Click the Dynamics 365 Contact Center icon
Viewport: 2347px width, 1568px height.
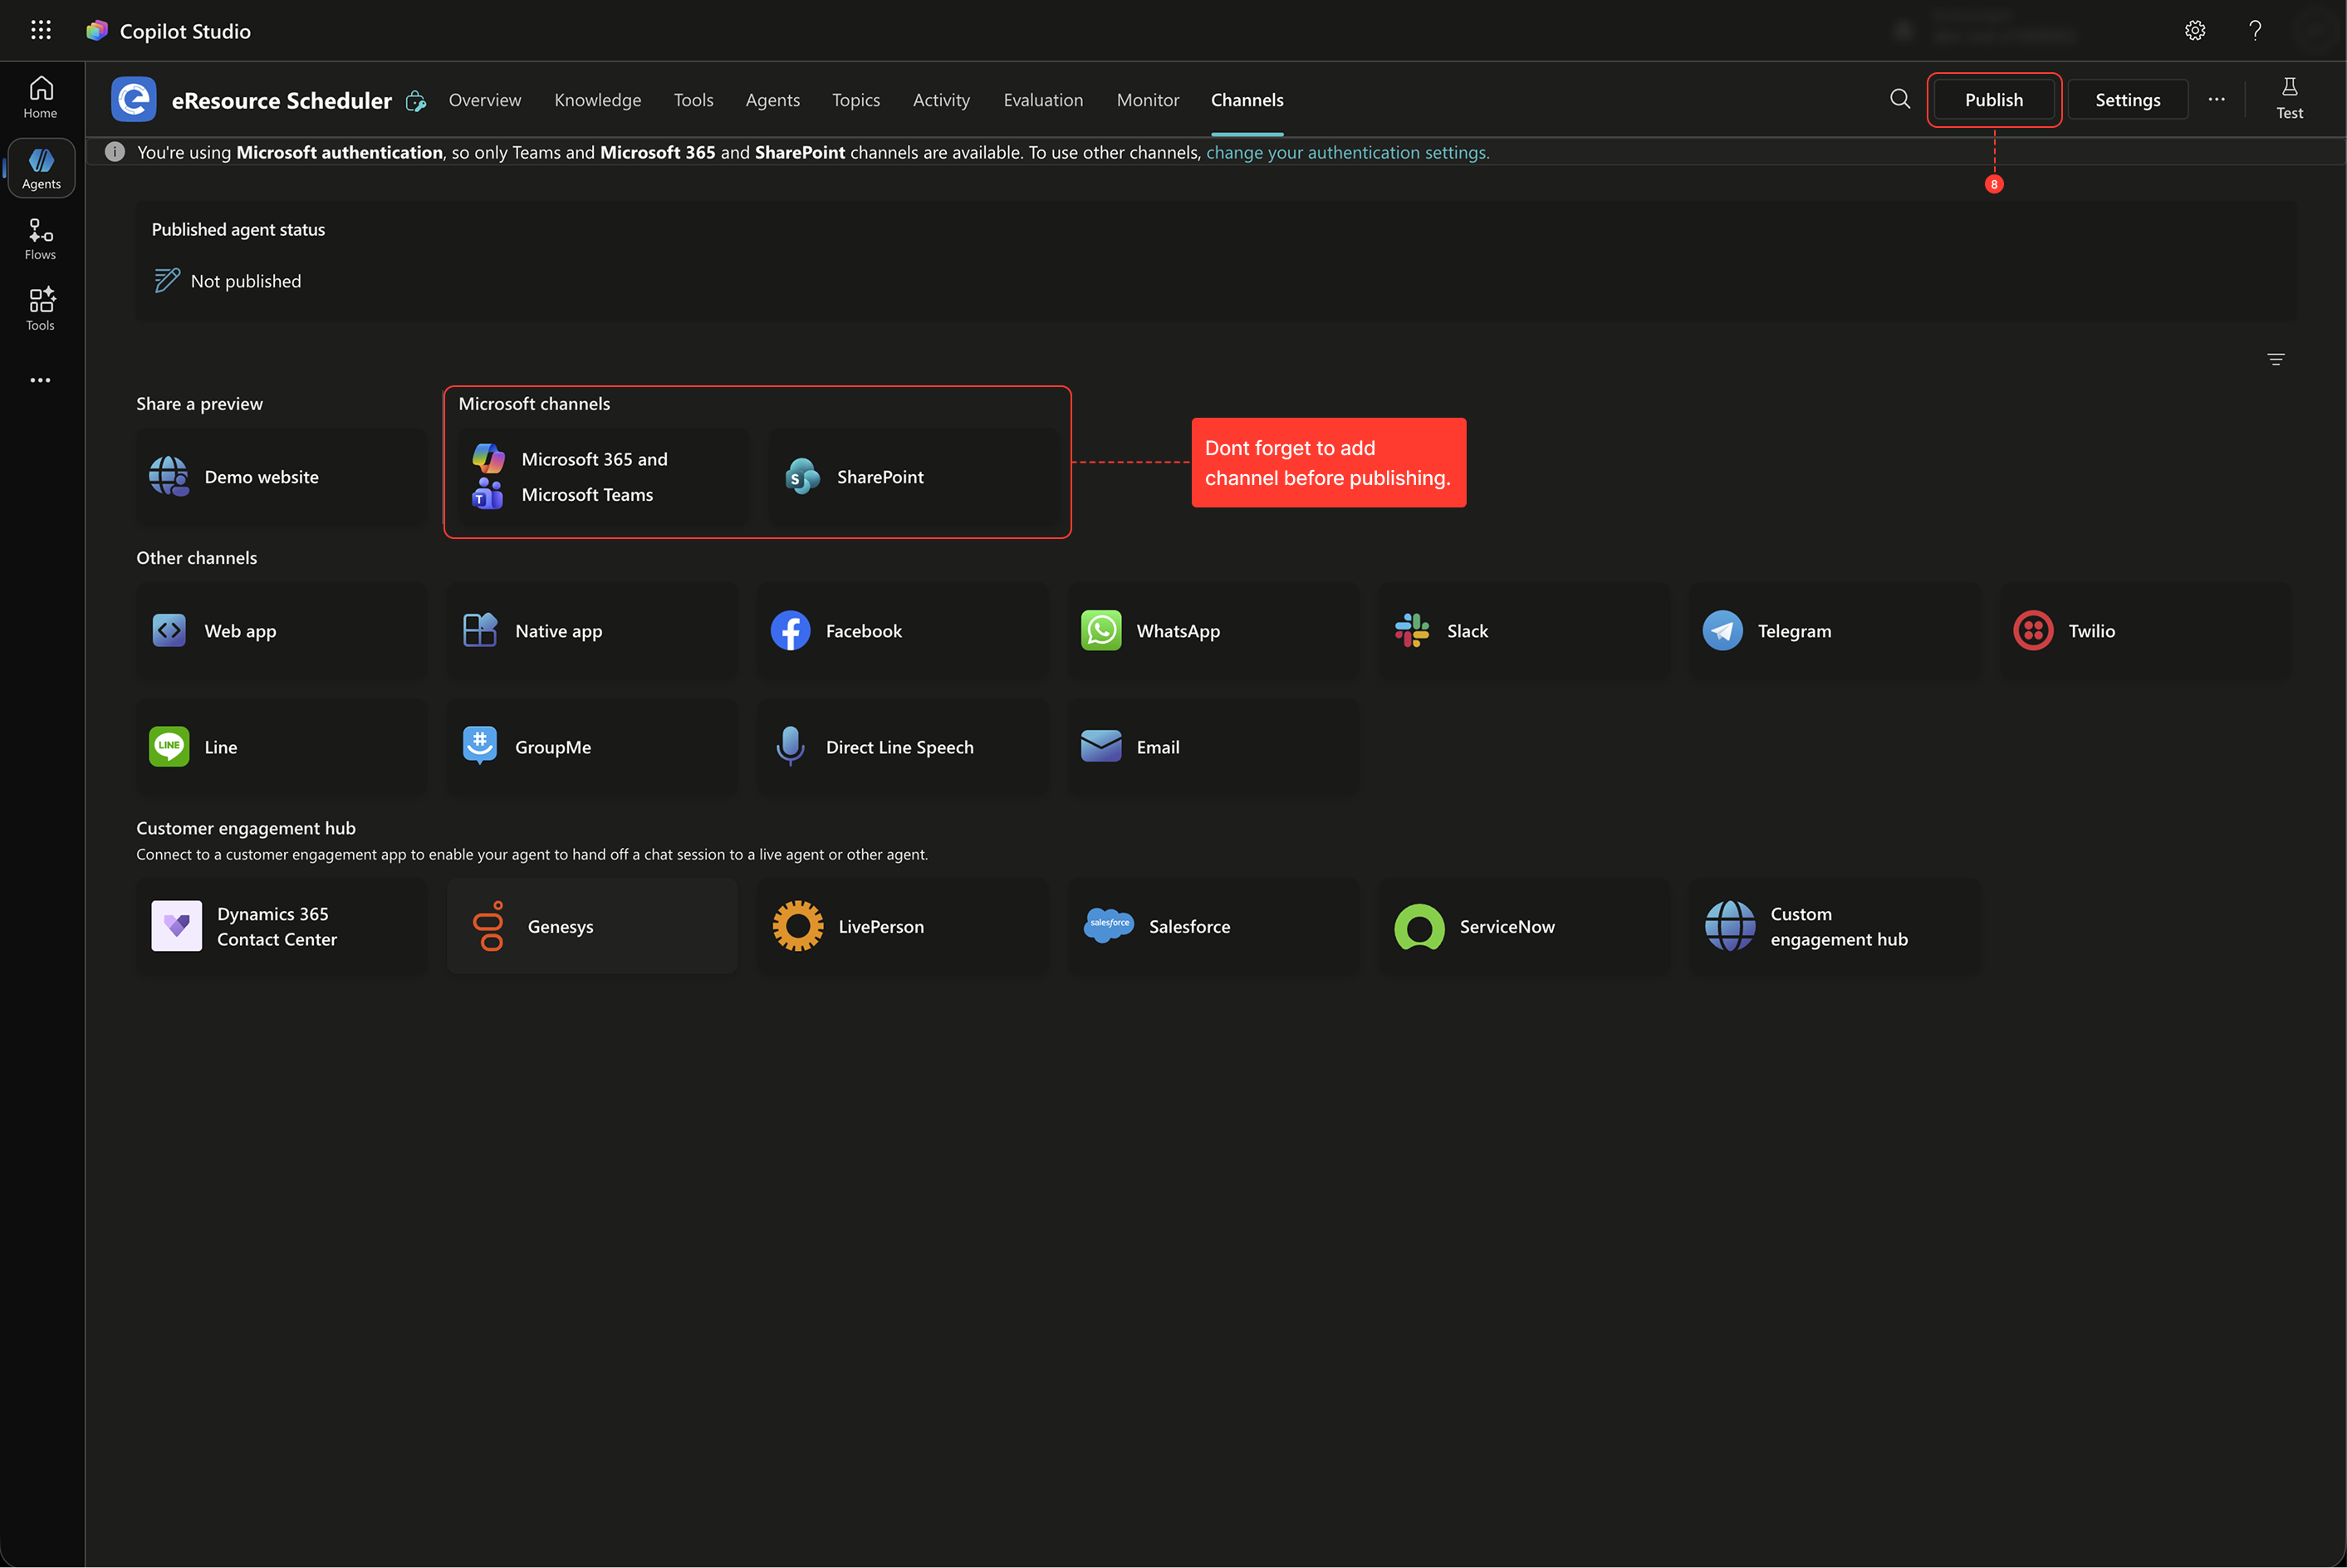point(177,926)
